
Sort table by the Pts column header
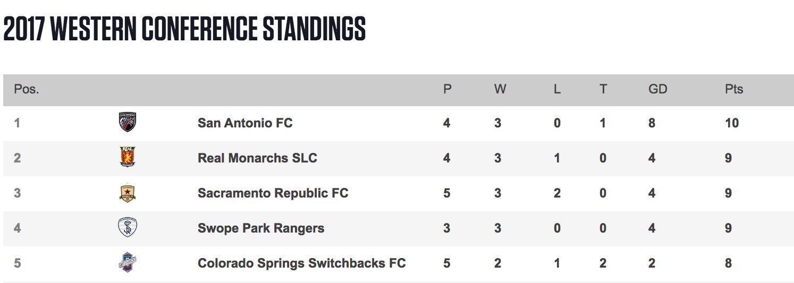[x=734, y=89]
